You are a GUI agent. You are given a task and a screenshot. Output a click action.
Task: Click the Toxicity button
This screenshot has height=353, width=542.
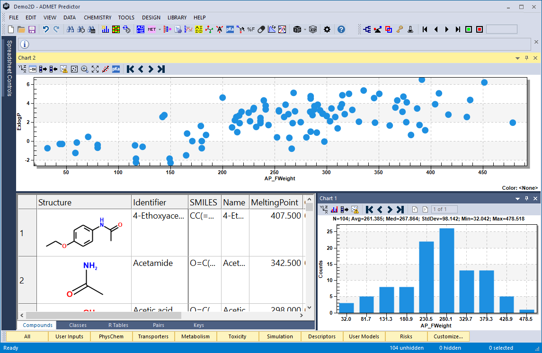click(x=238, y=336)
